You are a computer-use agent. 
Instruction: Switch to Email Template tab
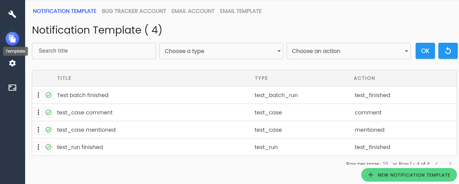click(241, 11)
